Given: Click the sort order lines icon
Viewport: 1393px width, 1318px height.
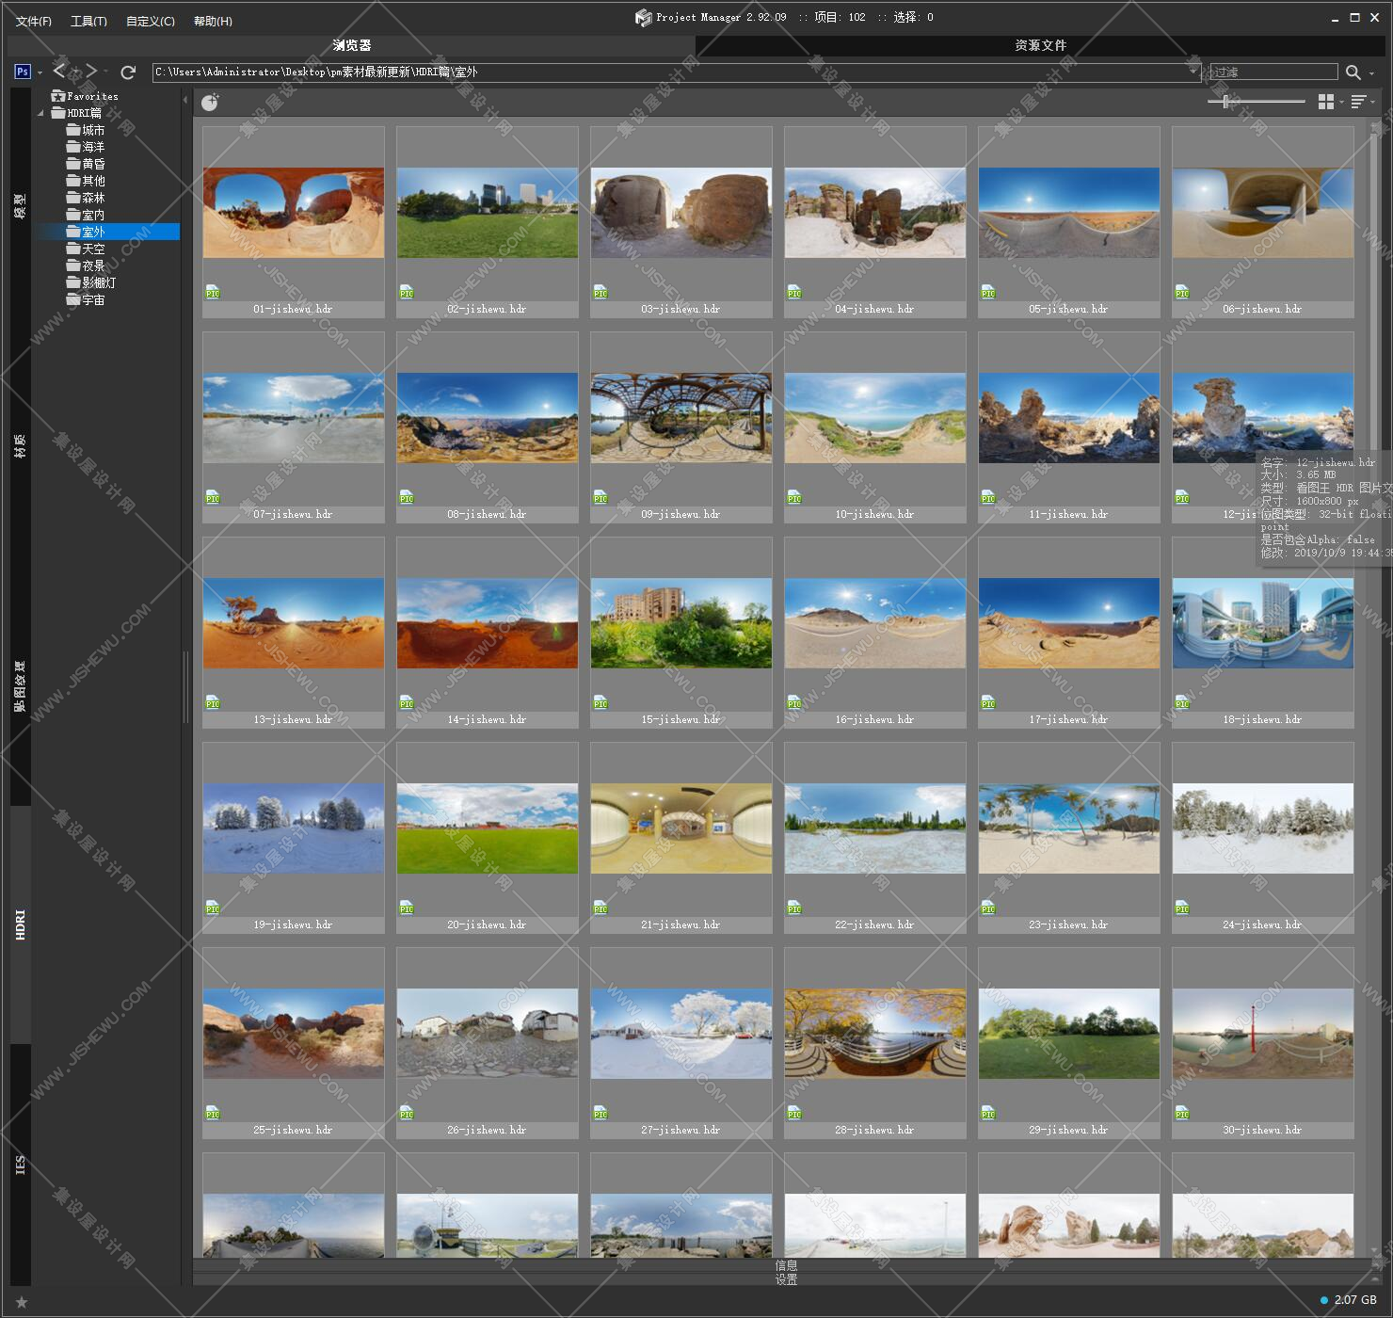Looking at the screenshot, I should point(1358,102).
